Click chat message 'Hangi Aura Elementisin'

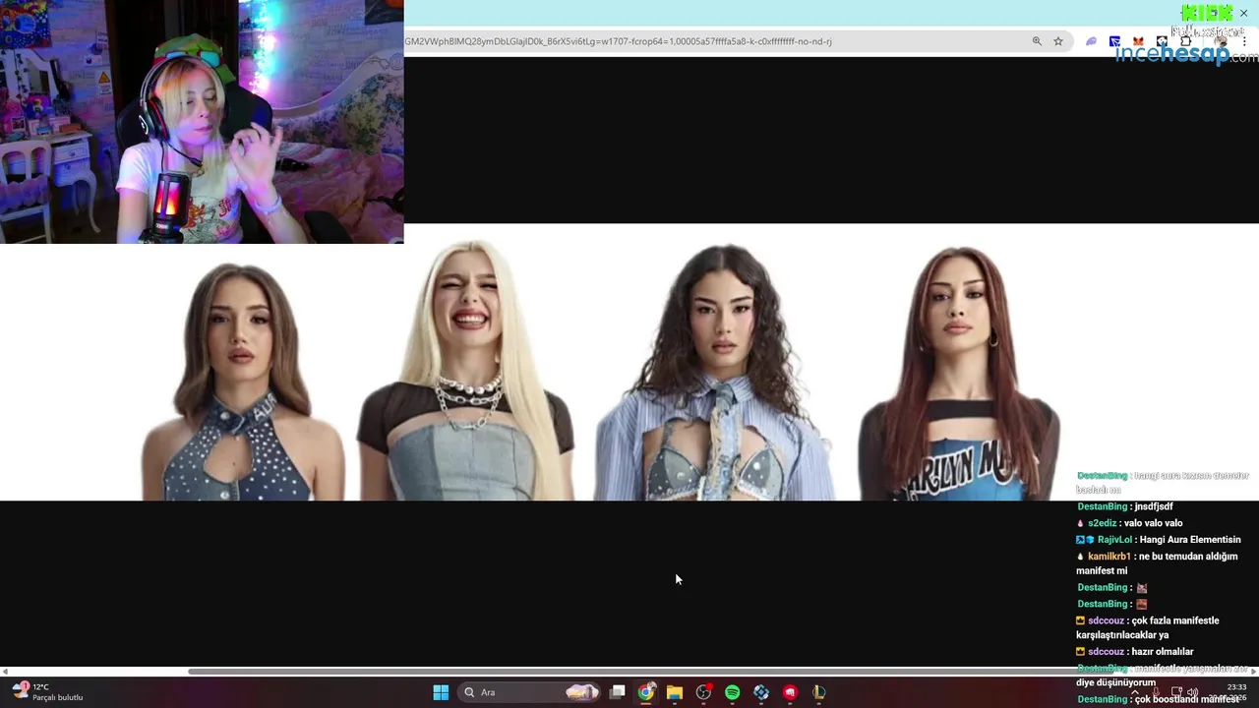[1190, 540]
